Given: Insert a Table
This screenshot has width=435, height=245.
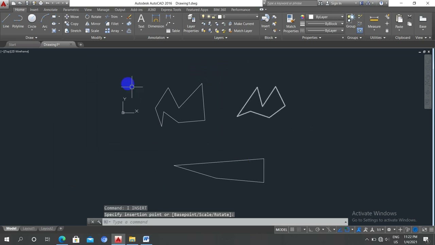Looking at the screenshot, I should [x=173, y=31].
